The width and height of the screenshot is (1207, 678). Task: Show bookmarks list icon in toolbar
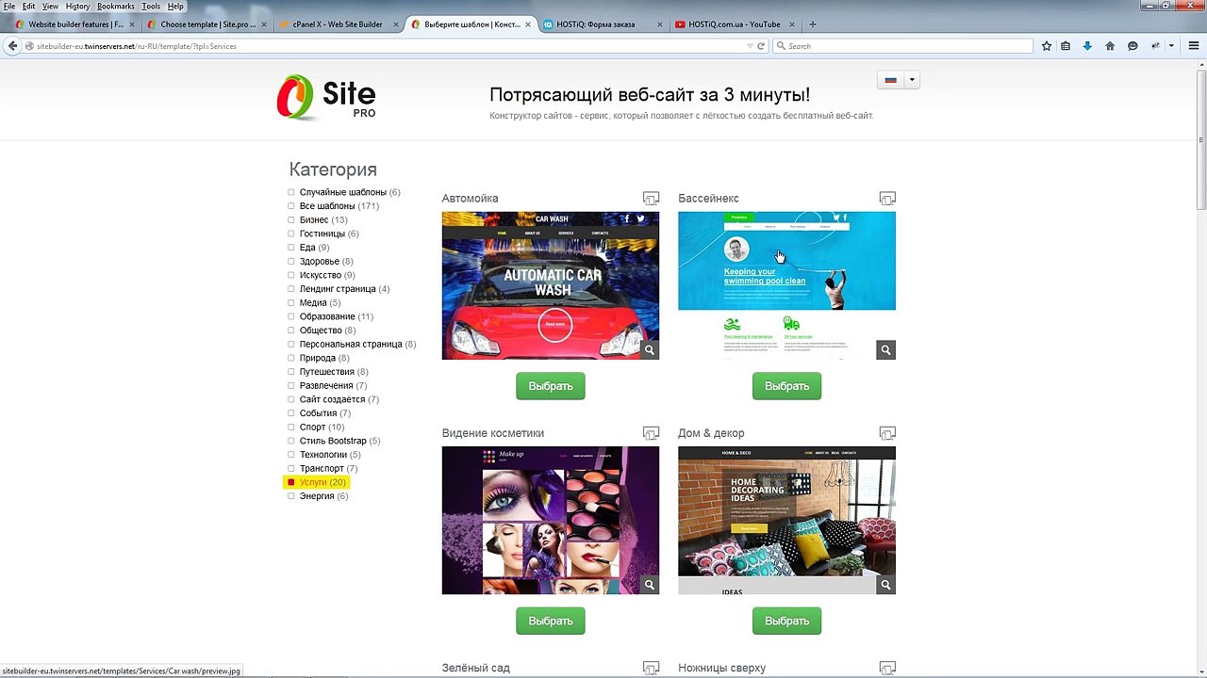click(1066, 46)
